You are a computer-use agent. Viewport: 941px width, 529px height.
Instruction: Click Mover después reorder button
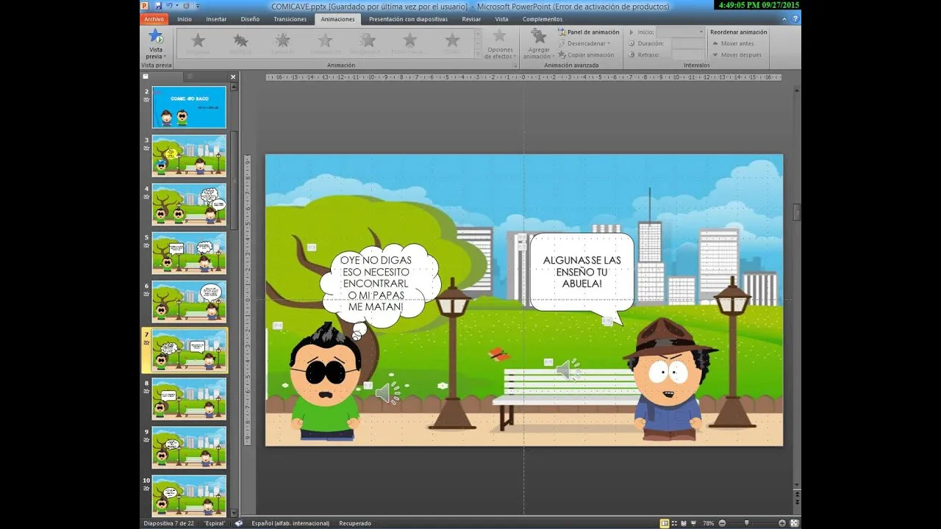click(x=737, y=55)
